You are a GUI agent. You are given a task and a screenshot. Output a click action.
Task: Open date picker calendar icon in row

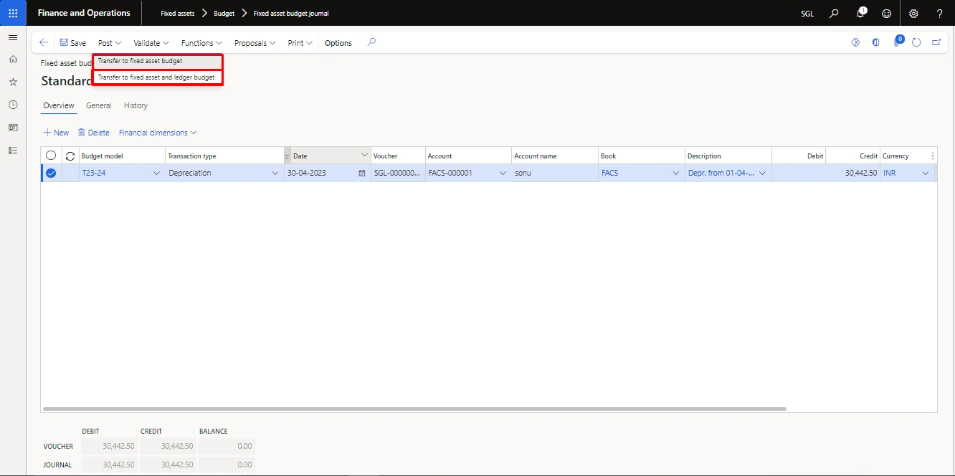pyautogui.click(x=362, y=173)
